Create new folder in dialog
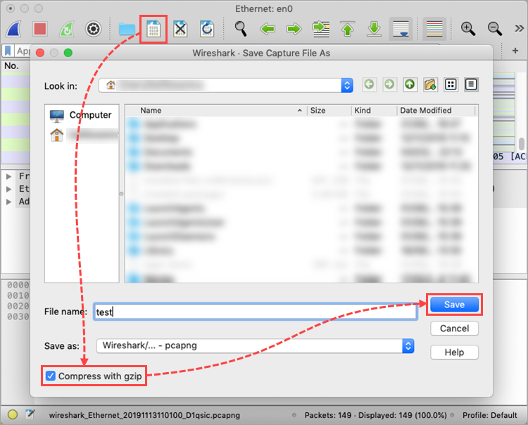 (x=430, y=85)
